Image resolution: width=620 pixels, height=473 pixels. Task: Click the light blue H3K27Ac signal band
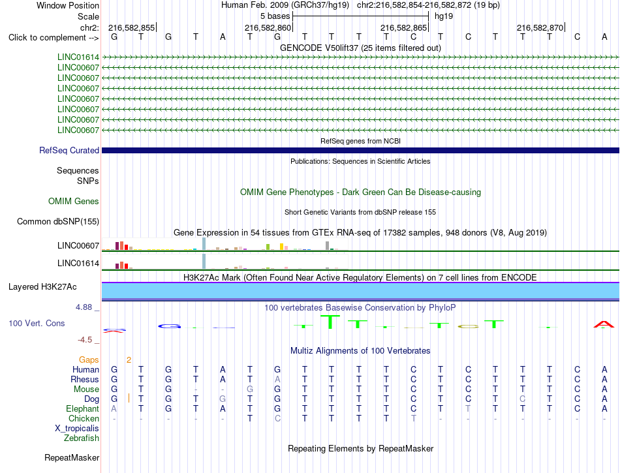coord(360,291)
